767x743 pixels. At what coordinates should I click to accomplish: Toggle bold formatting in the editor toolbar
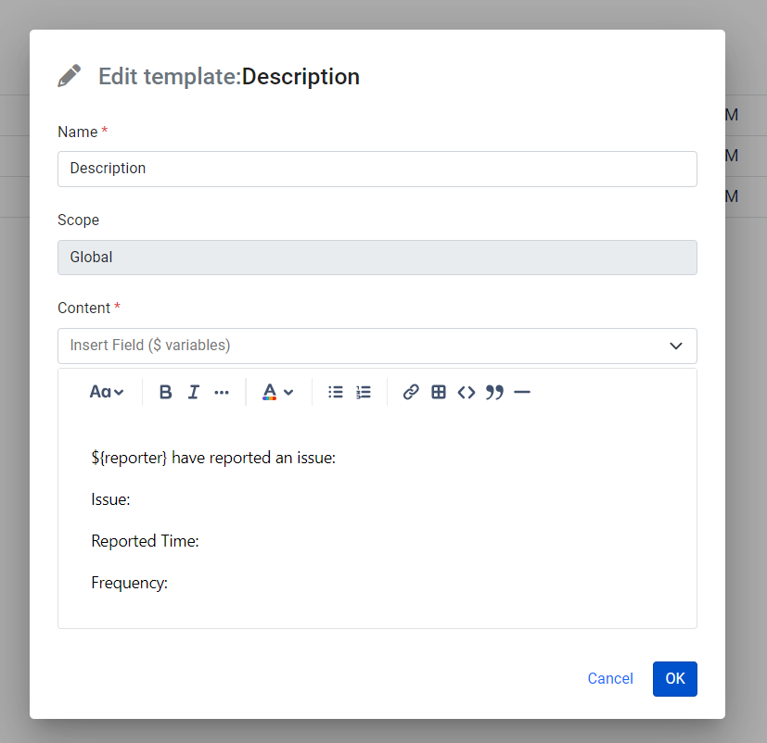(x=165, y=392)
